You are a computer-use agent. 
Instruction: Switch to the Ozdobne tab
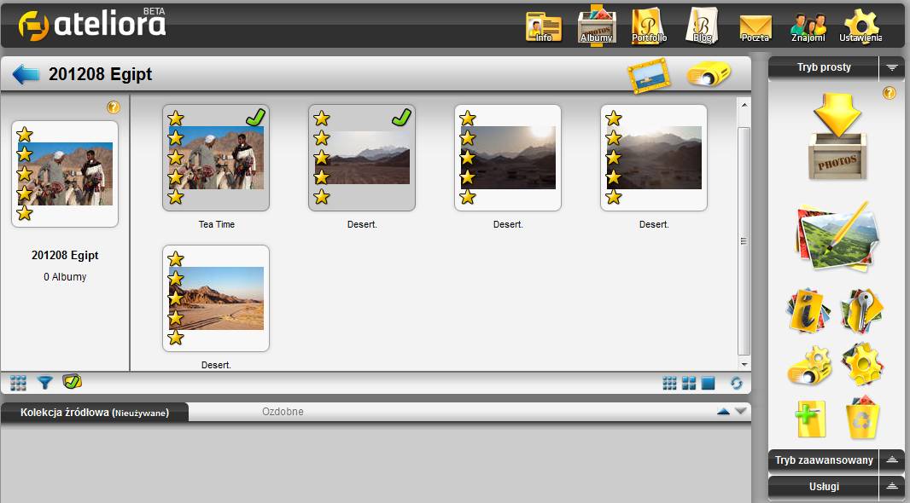coord(283,412)
